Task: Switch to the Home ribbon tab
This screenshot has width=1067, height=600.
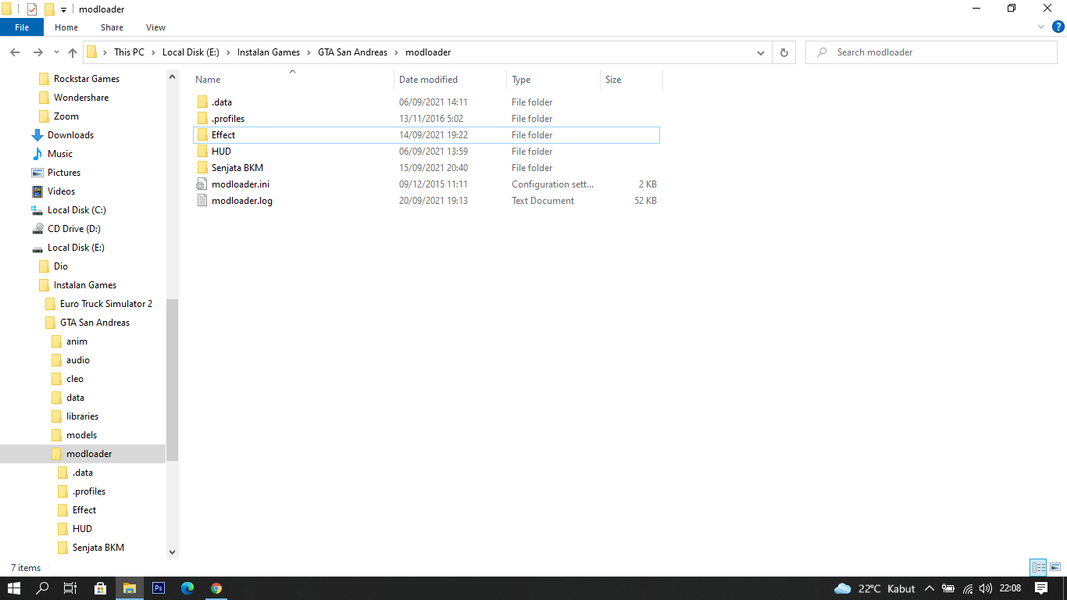Action: click(66, 27)
